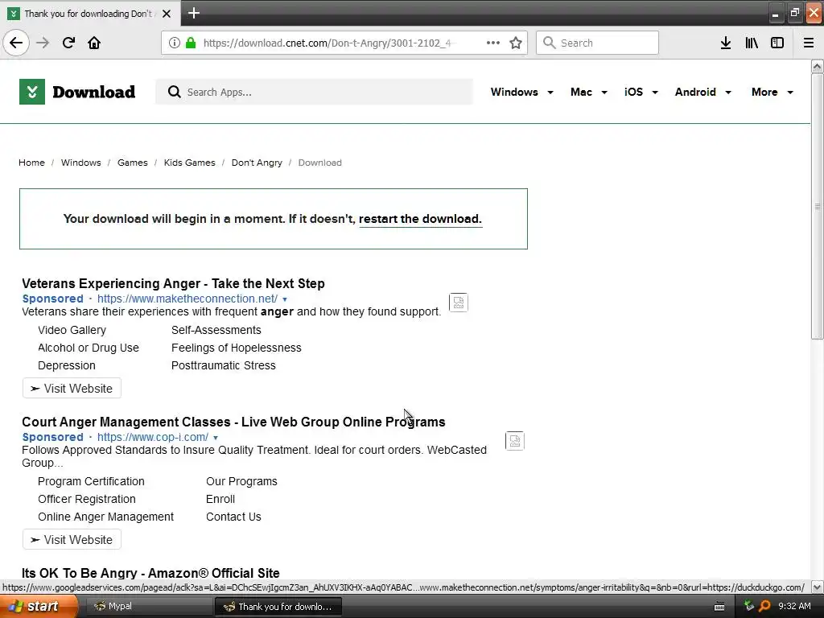Viewport: 824px width, 618px height.
Task: Open Feelings of Hopelessness sitelink
Action: (x=236, y=348)
